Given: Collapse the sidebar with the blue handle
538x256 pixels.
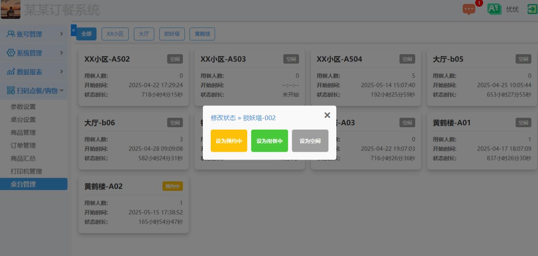Looking at the screenshot, I should 73,30.
